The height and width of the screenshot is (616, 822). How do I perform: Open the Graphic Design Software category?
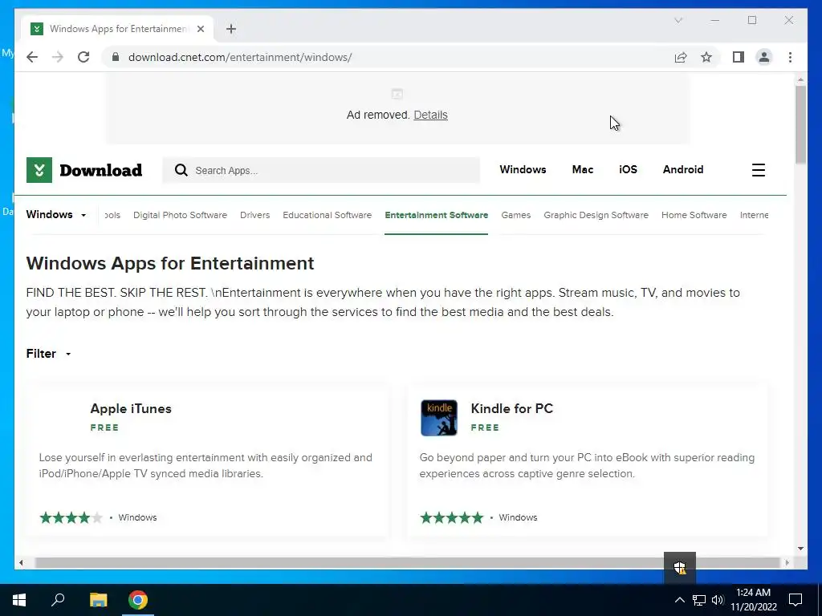(596, 215)
